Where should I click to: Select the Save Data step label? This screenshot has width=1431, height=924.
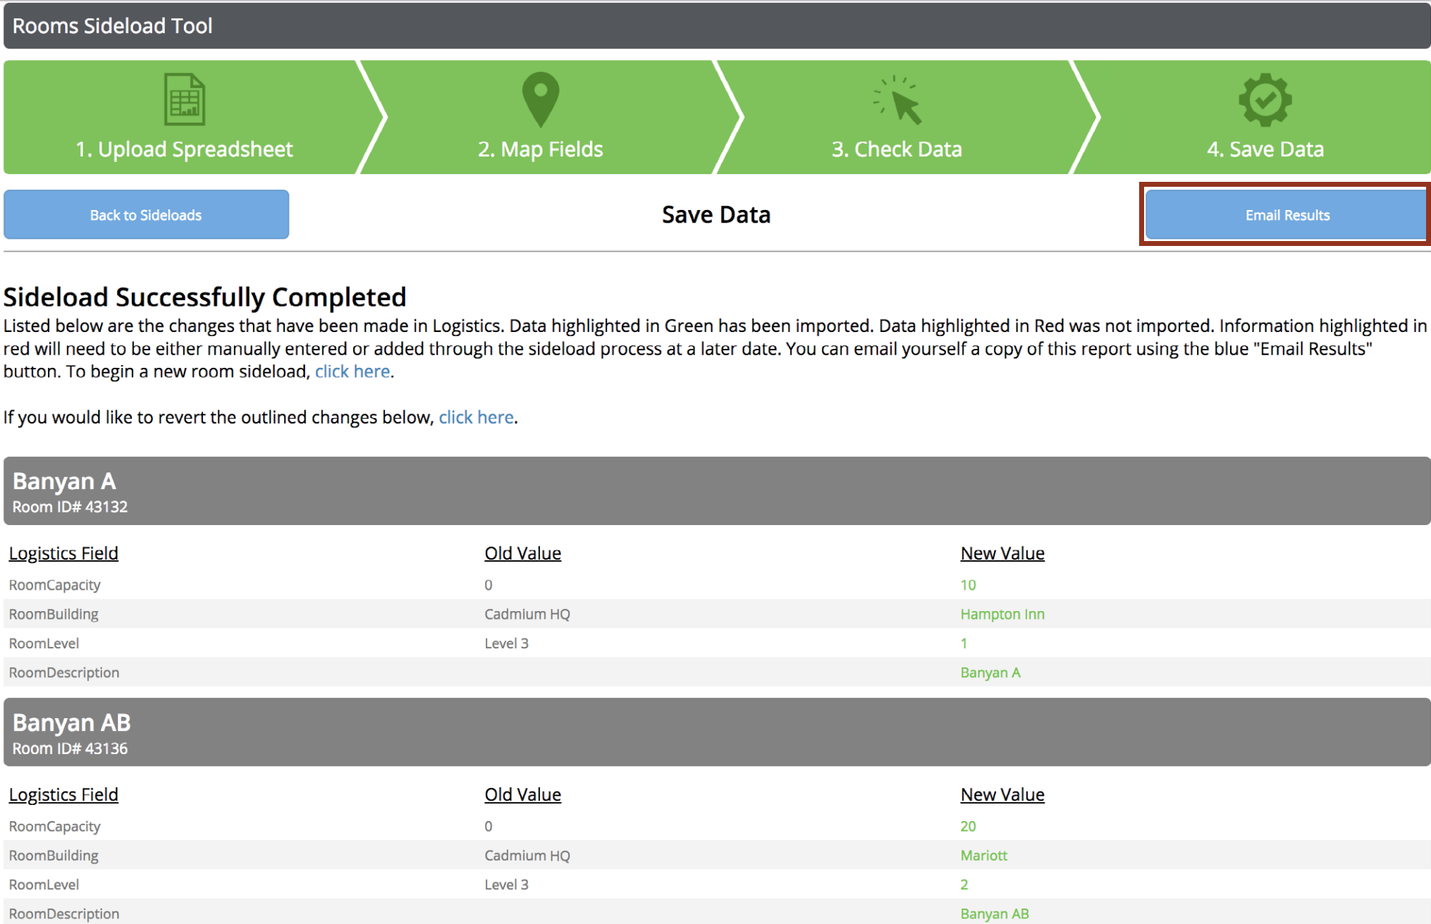(x=1265, y=149)
